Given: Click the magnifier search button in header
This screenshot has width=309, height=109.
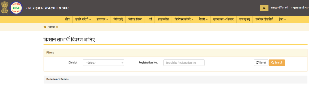Looking at the screenshot, I should coord(264,8).
